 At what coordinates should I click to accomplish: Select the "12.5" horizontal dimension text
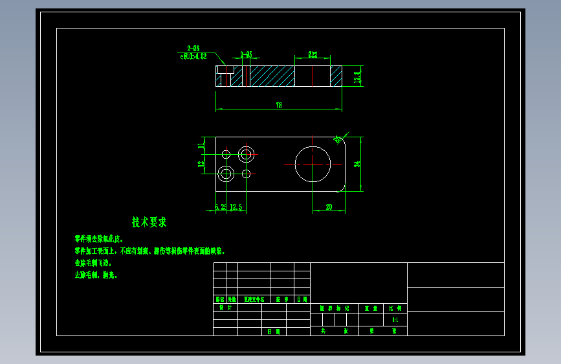point(236,207)
